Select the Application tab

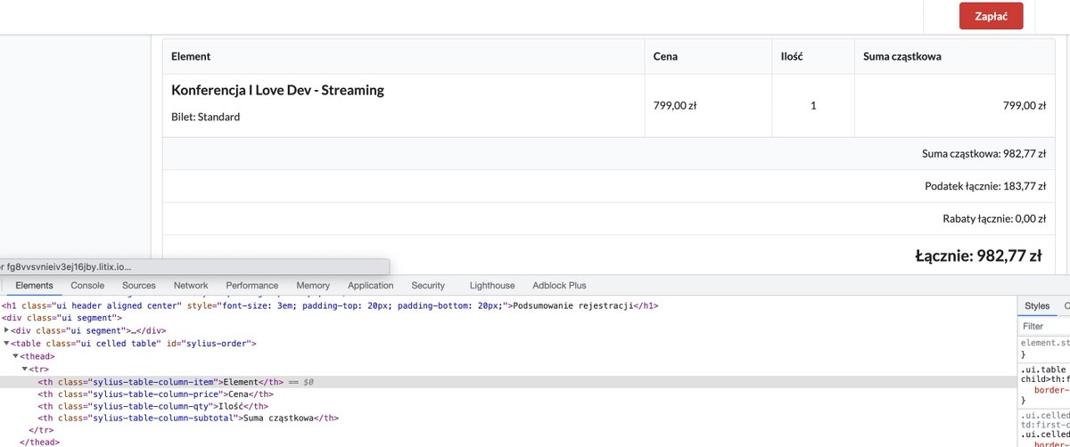tap(371, 286)
